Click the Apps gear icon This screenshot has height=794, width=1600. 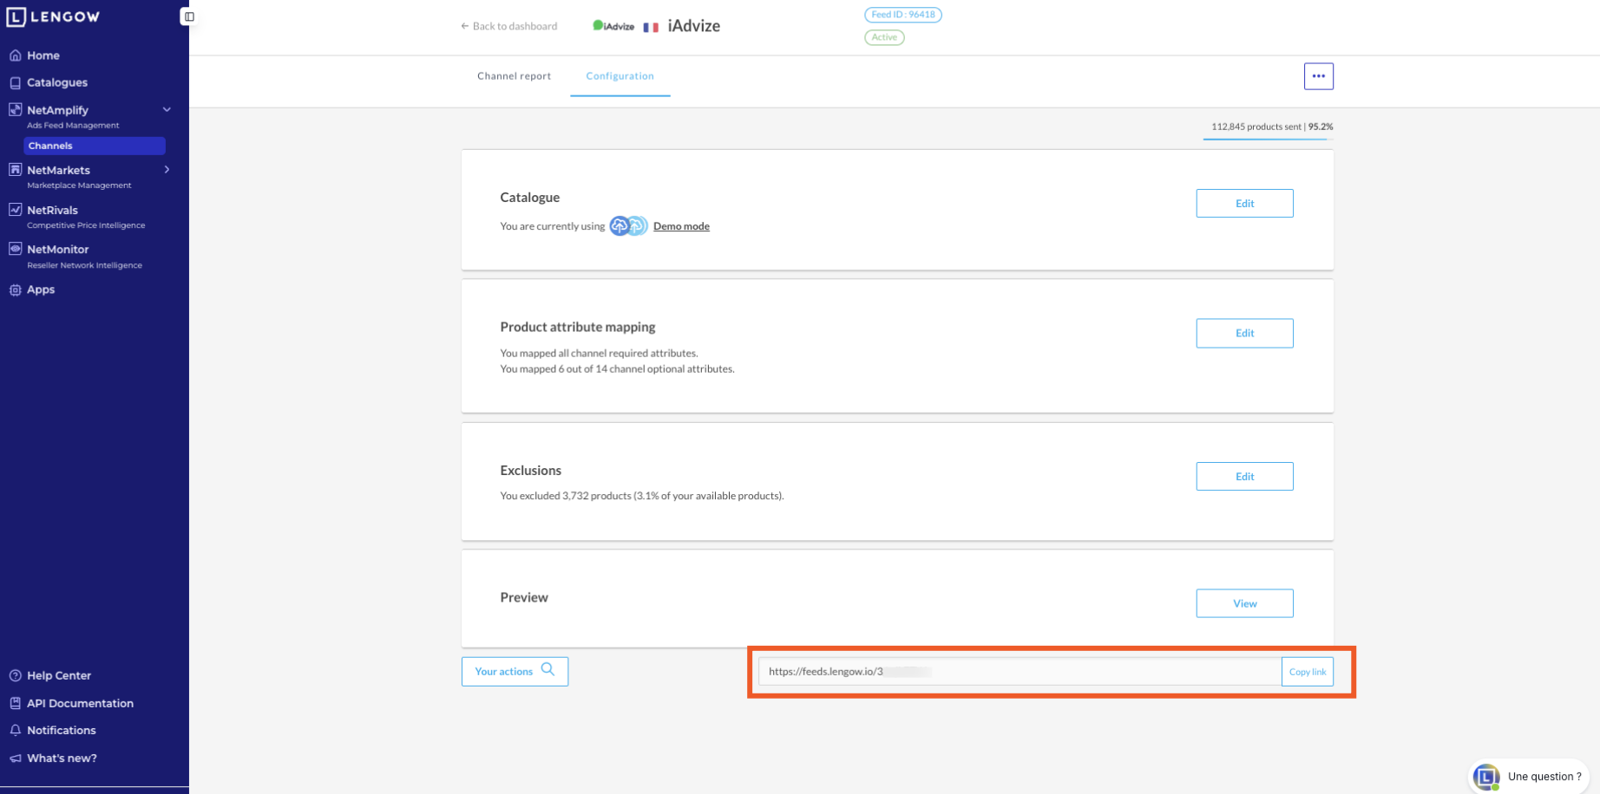click(x=15, y=290)
